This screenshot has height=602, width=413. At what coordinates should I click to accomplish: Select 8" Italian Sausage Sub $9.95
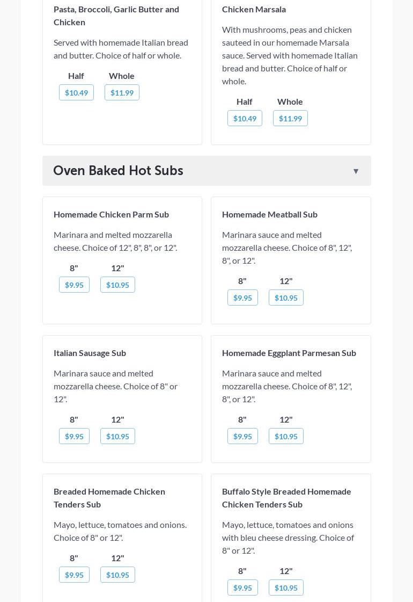[74, 436]
